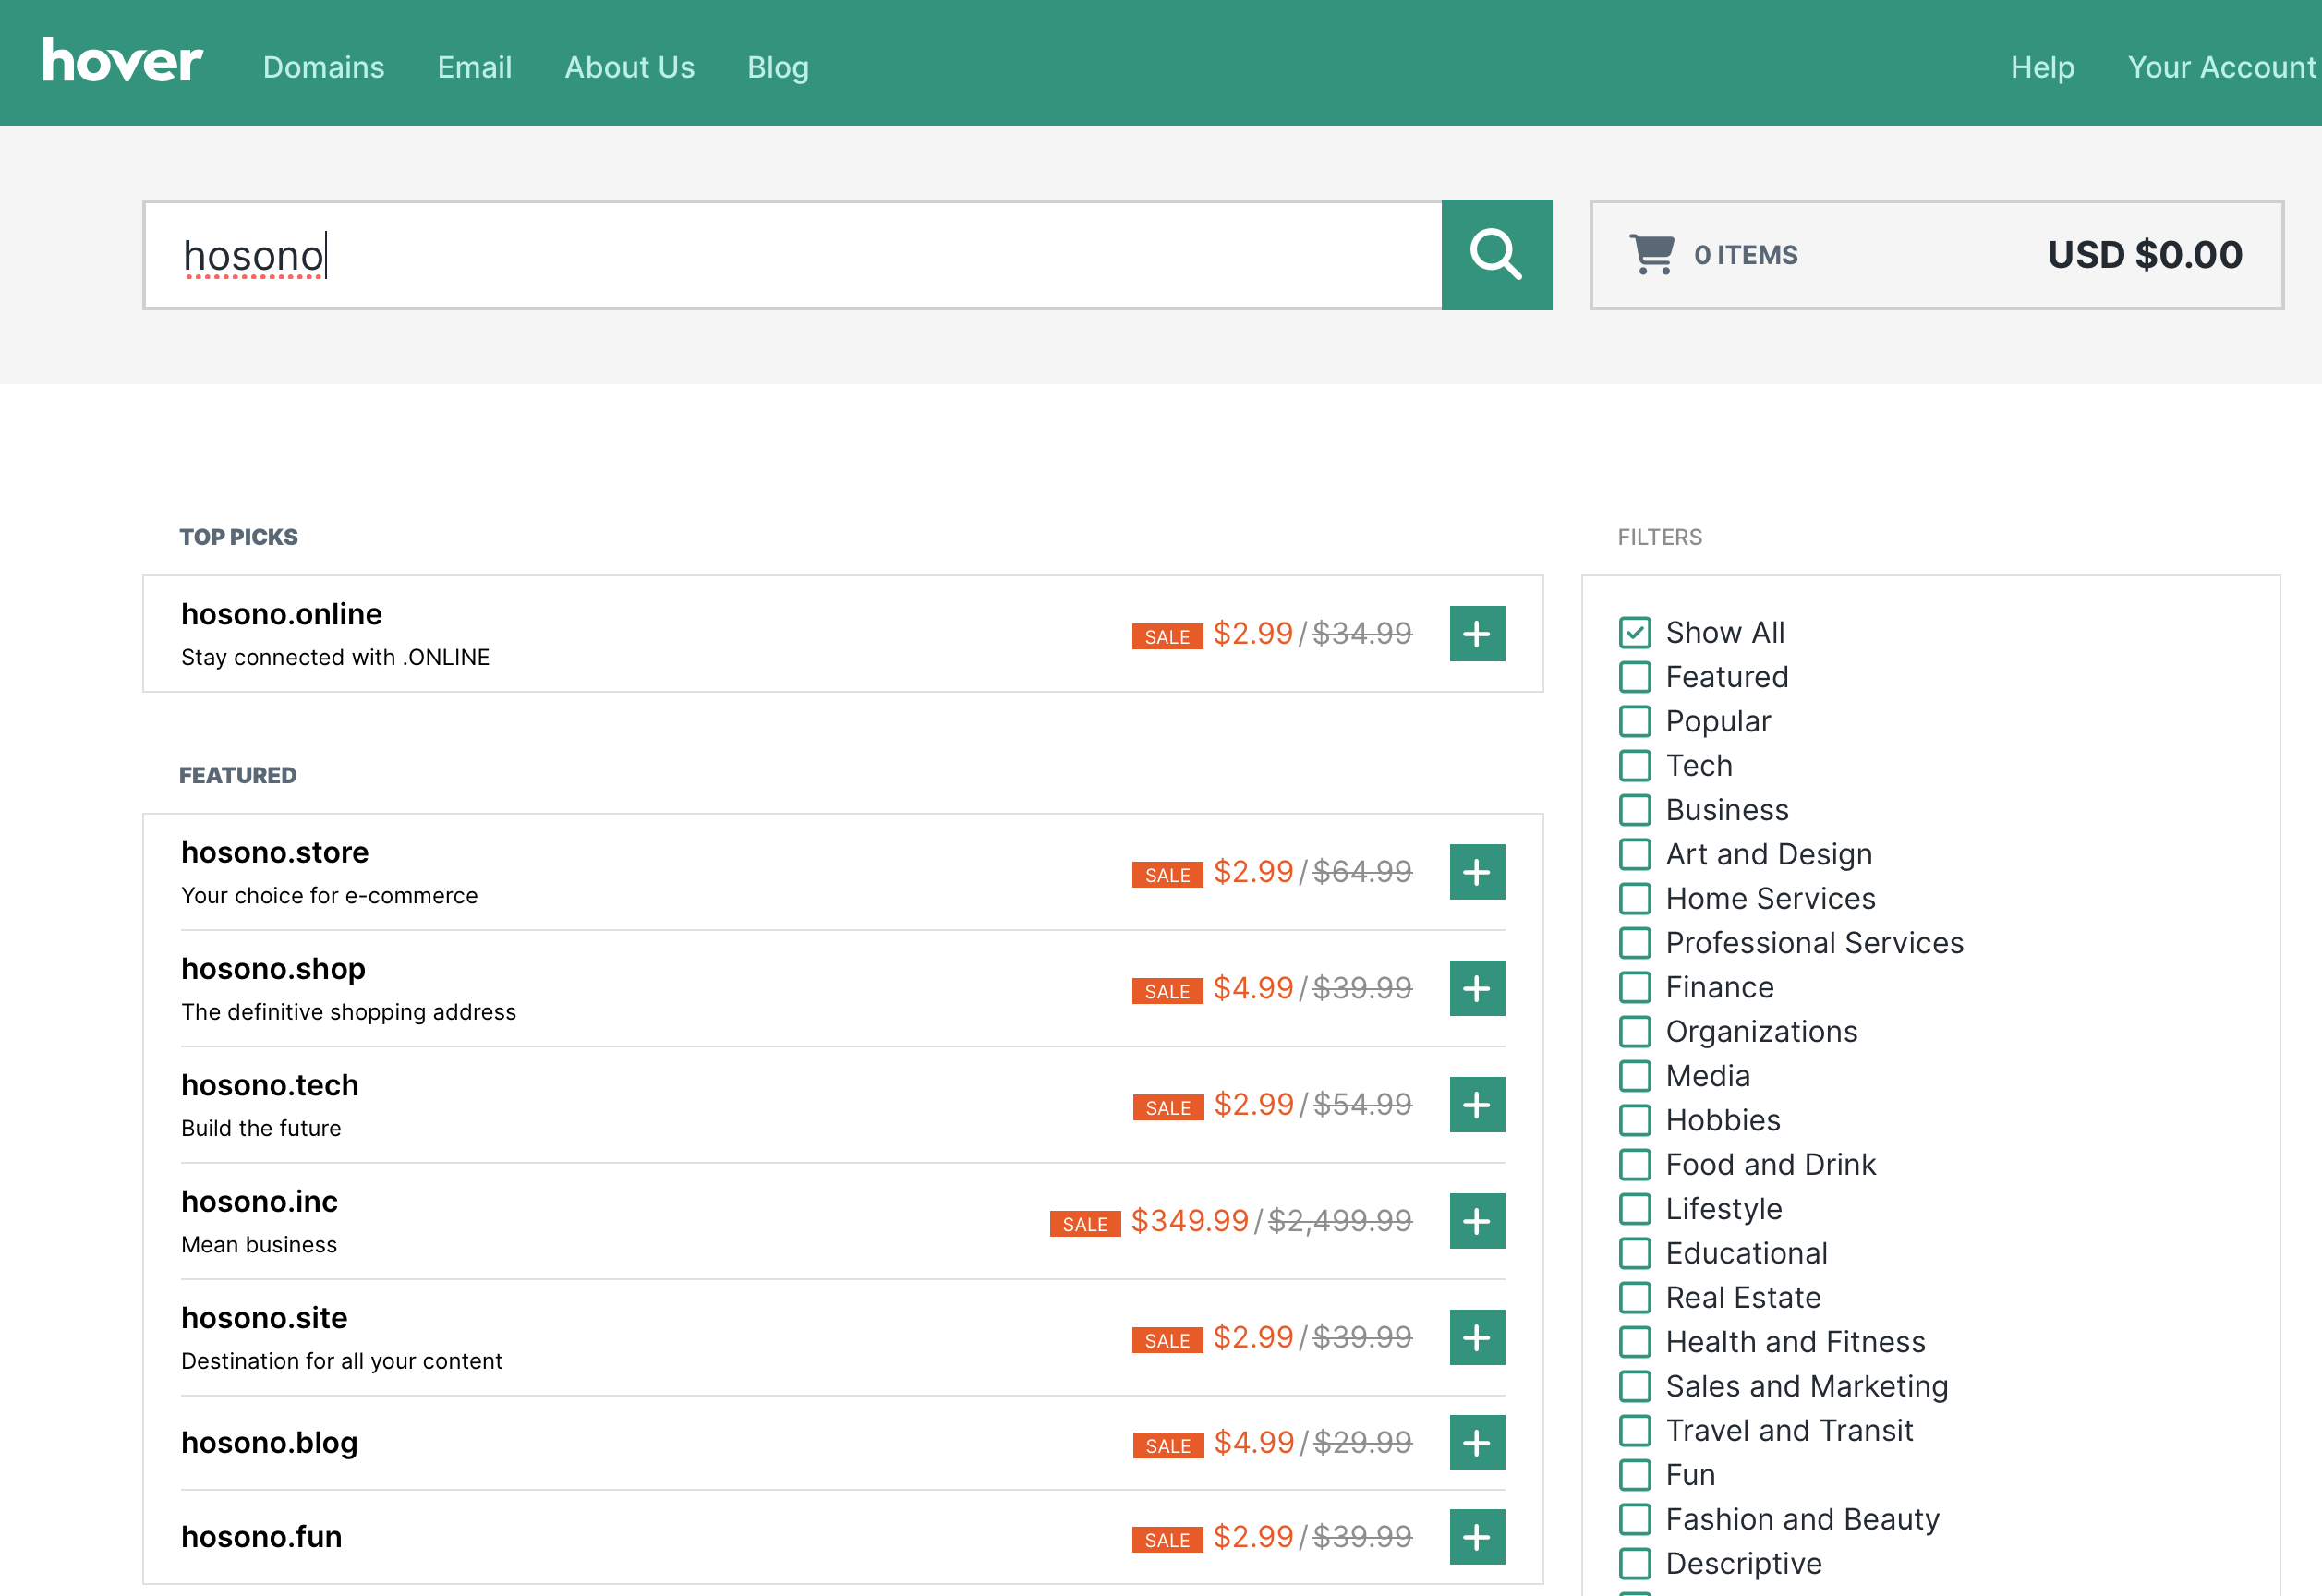Open the cart summary showing USD $0.00
Image resolution: width=2322 pixels, height=1596 pixels.
[x=1936, y=255]
